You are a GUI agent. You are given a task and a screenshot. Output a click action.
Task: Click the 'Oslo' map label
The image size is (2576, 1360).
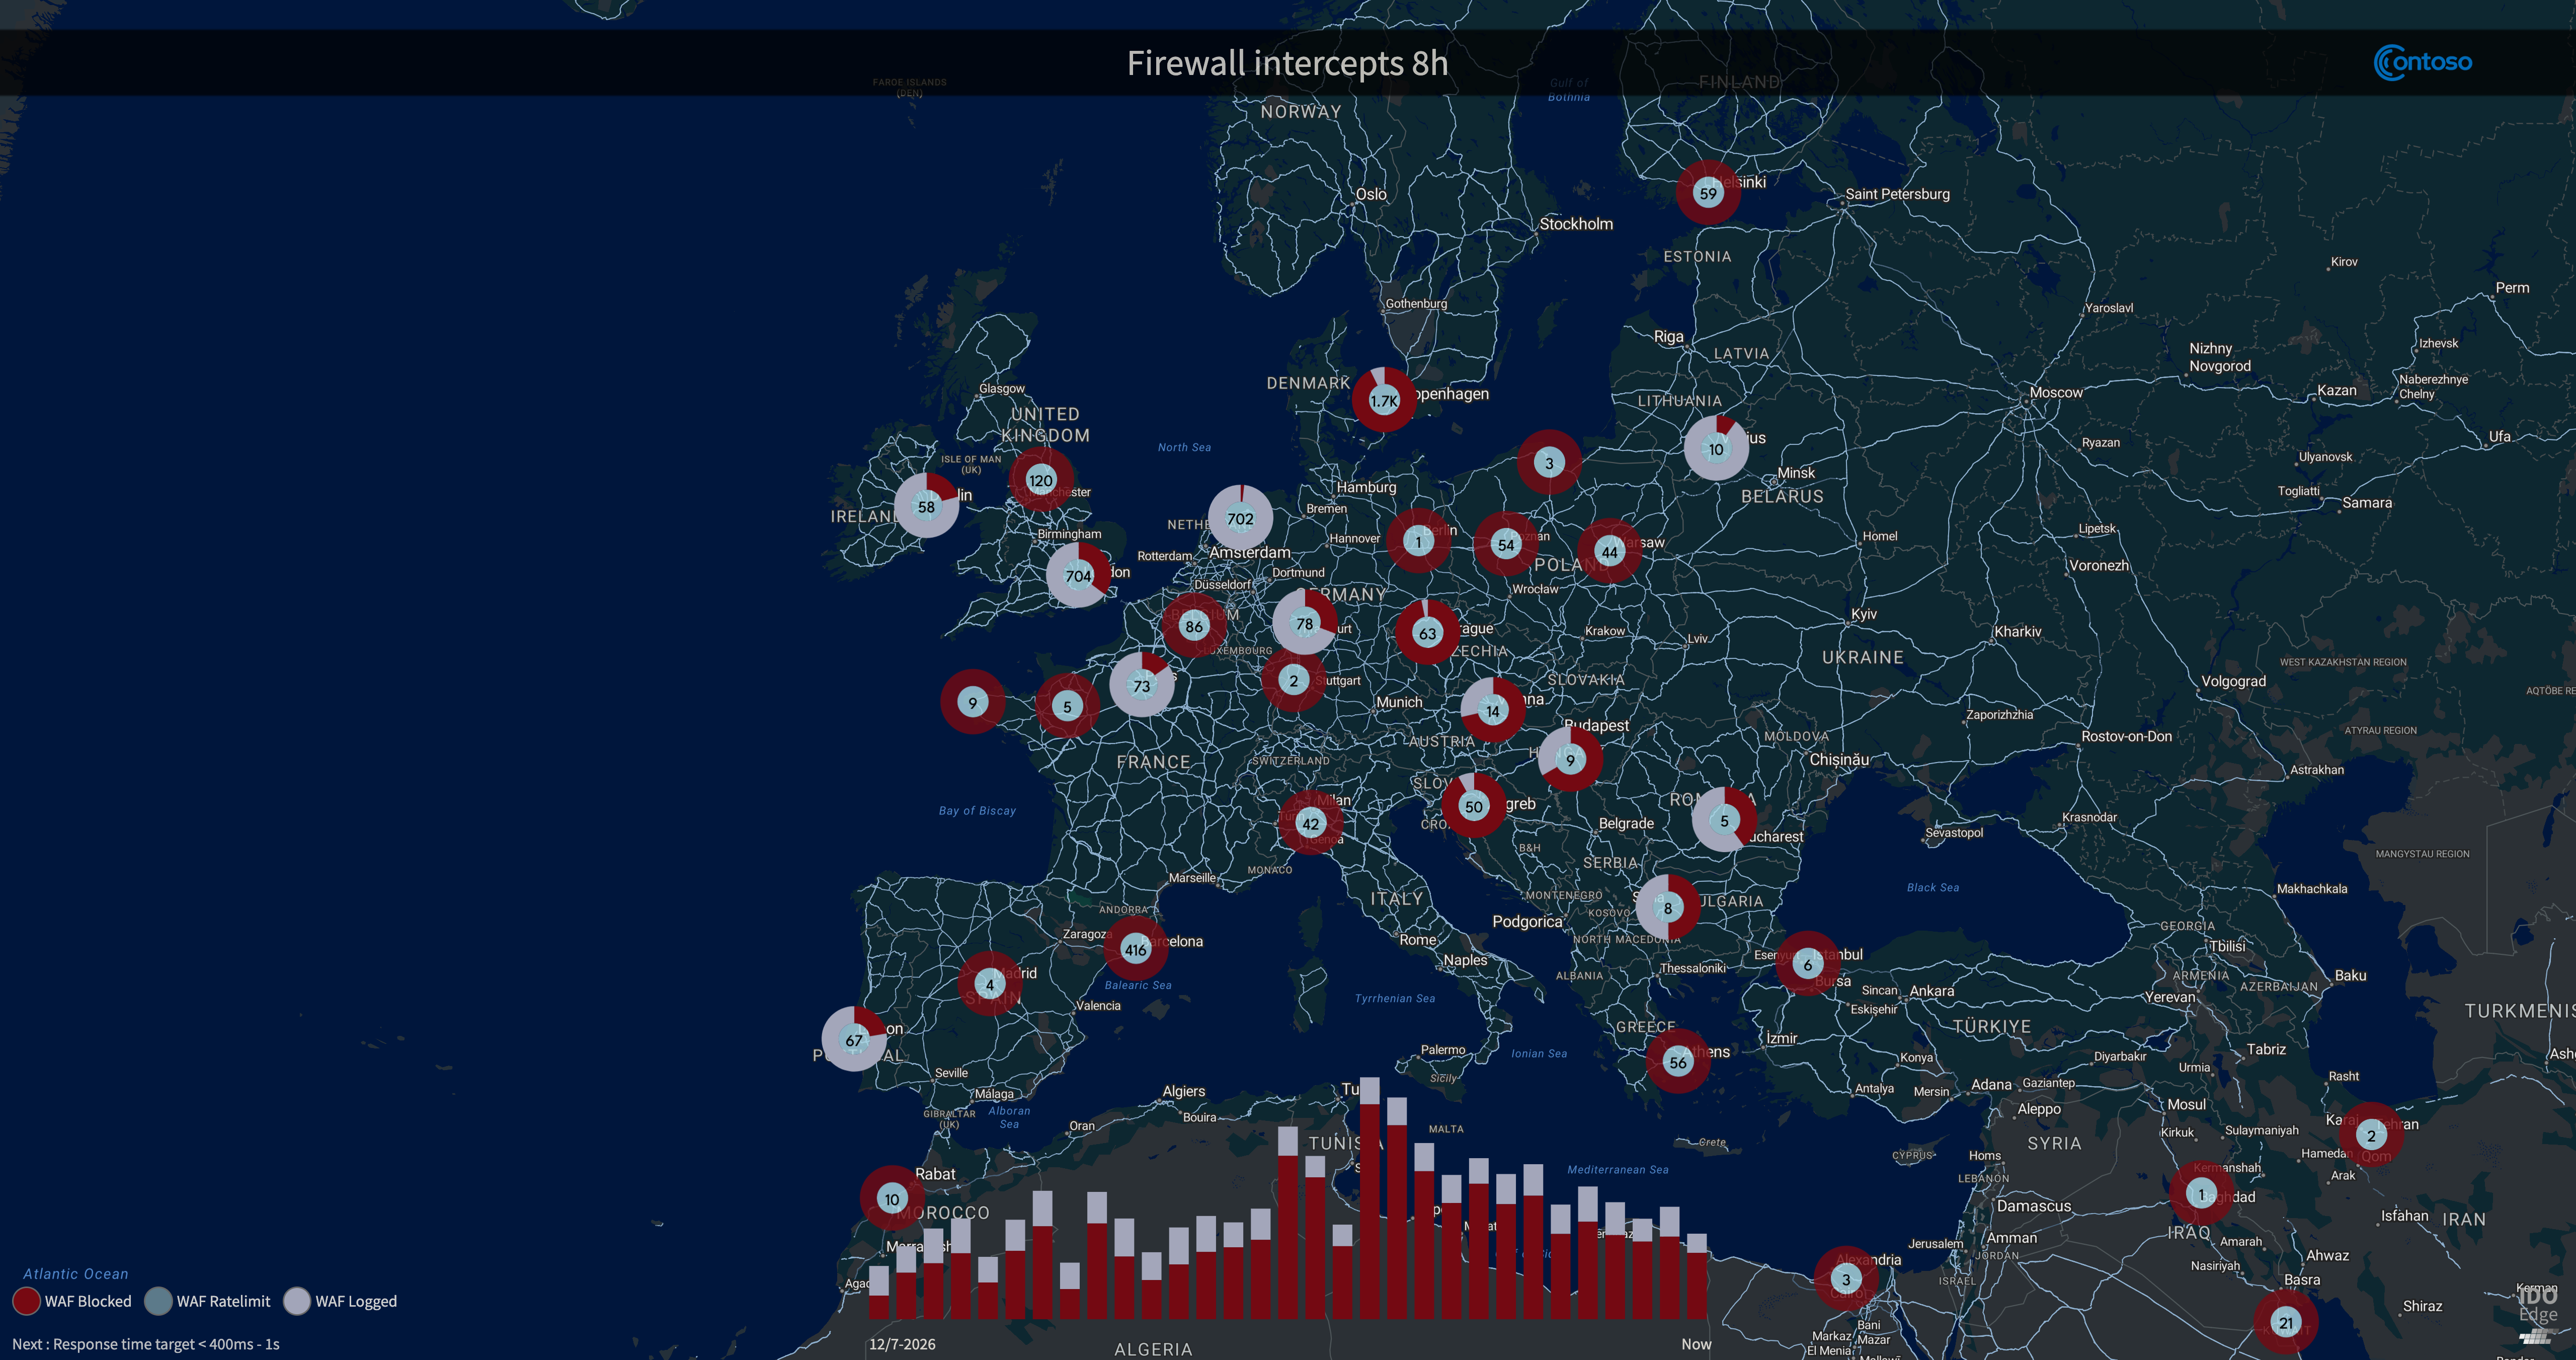pyautogui.click(x=1371, y=194)
